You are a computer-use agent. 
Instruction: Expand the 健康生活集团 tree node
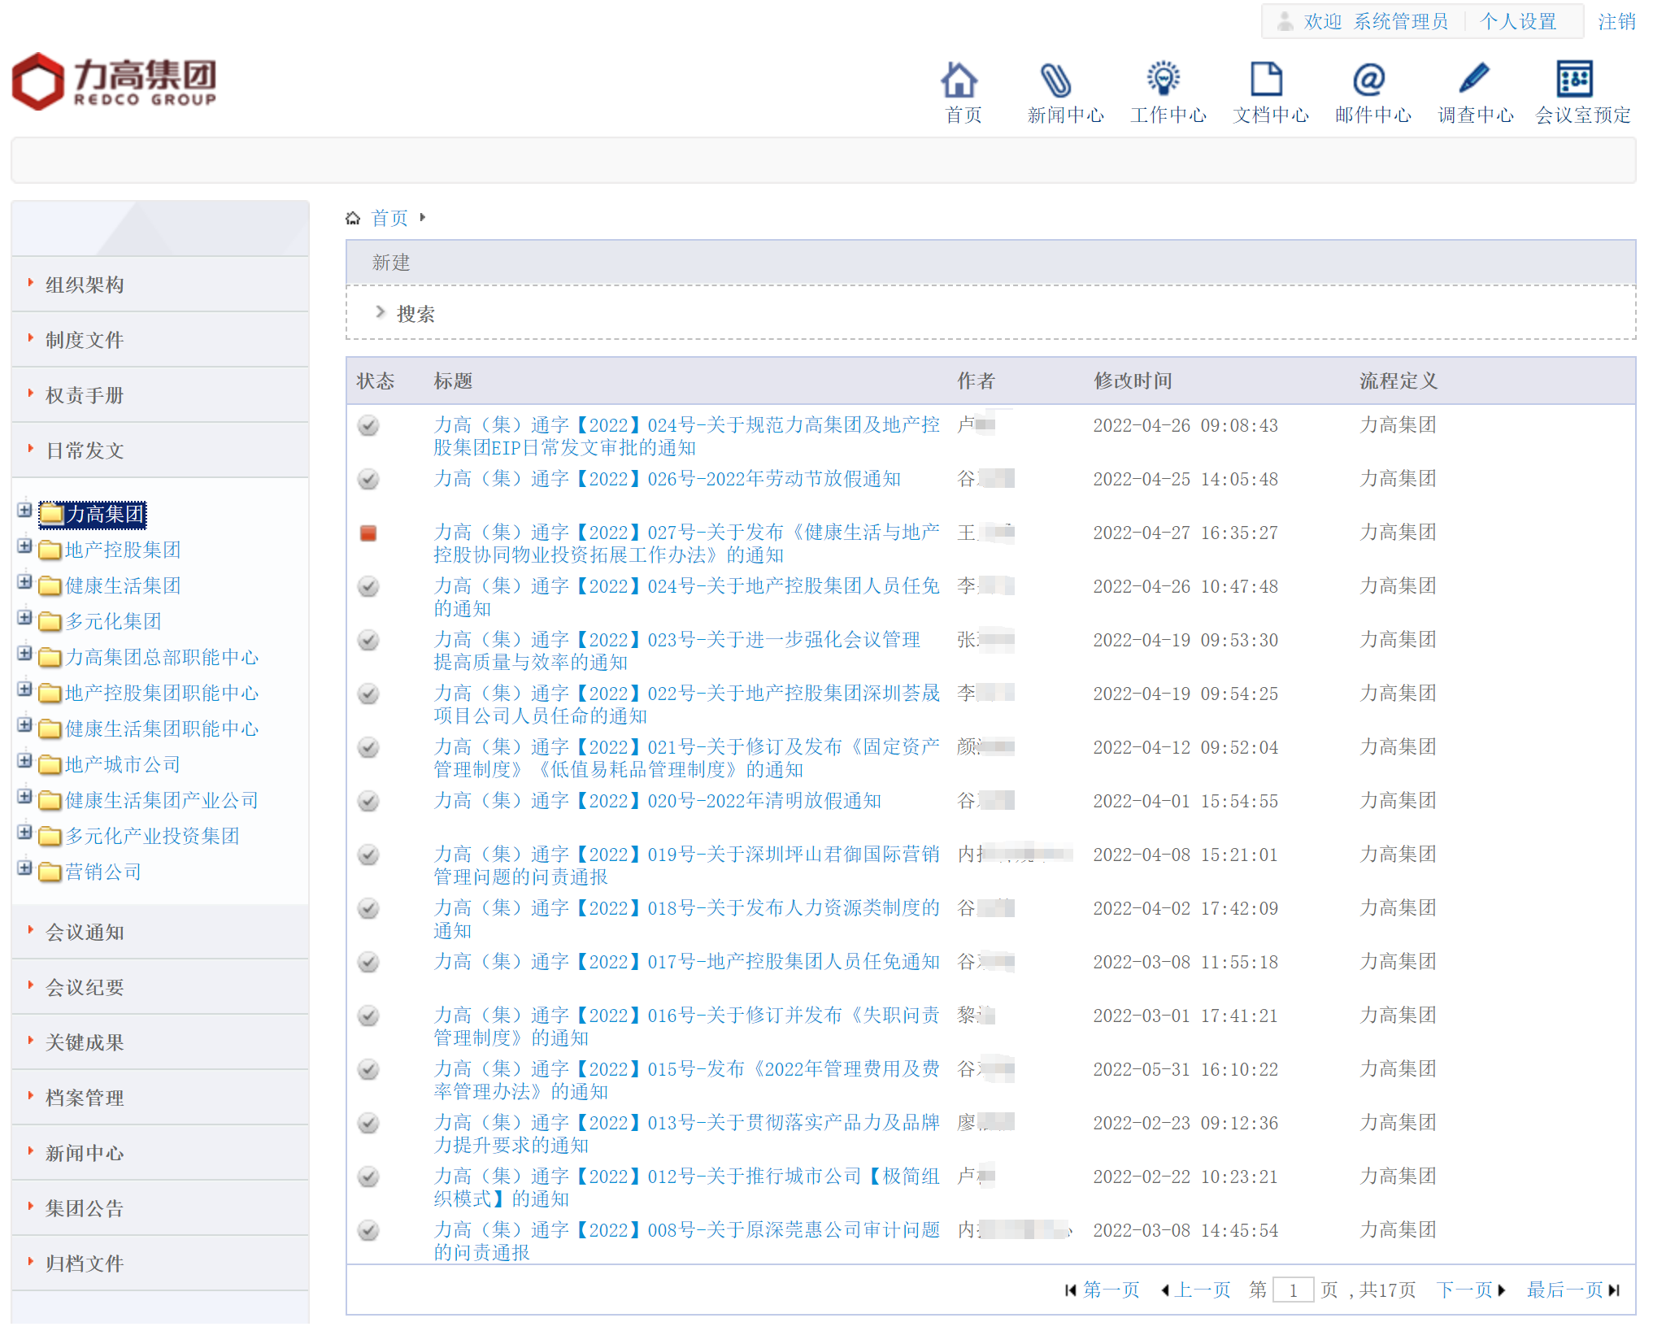click(25, 581)
